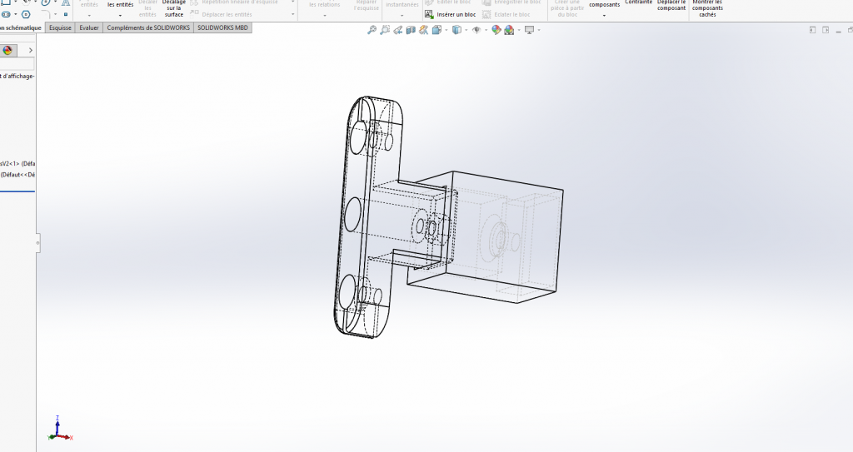Image resolution: width=853 pixels, height=452 pixels.
Task: Activate the Section view icon
Action: (411, 30)
